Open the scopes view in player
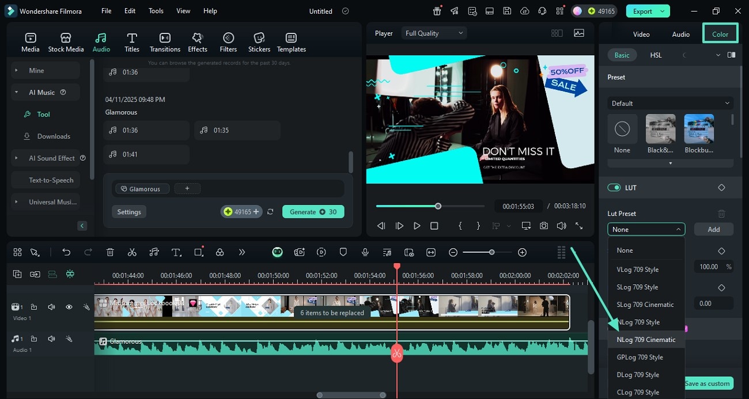 579,33
